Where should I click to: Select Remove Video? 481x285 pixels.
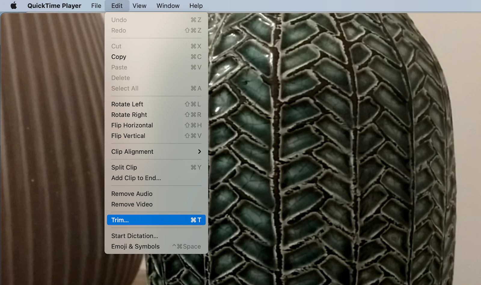coord(132,204)
